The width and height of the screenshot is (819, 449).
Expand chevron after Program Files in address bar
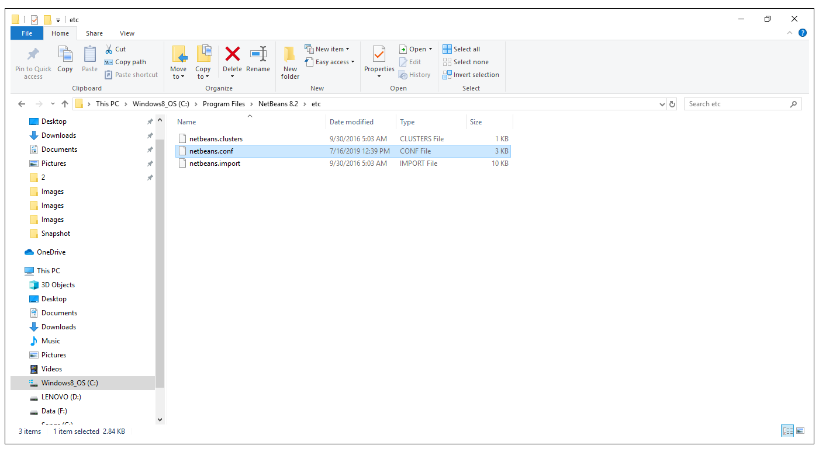[252, 104]
